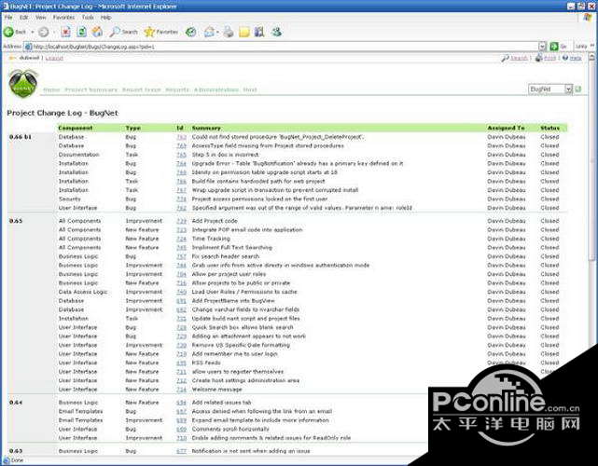
Task: Open the Help menu in the menu bar
Action: click(105, 18)
